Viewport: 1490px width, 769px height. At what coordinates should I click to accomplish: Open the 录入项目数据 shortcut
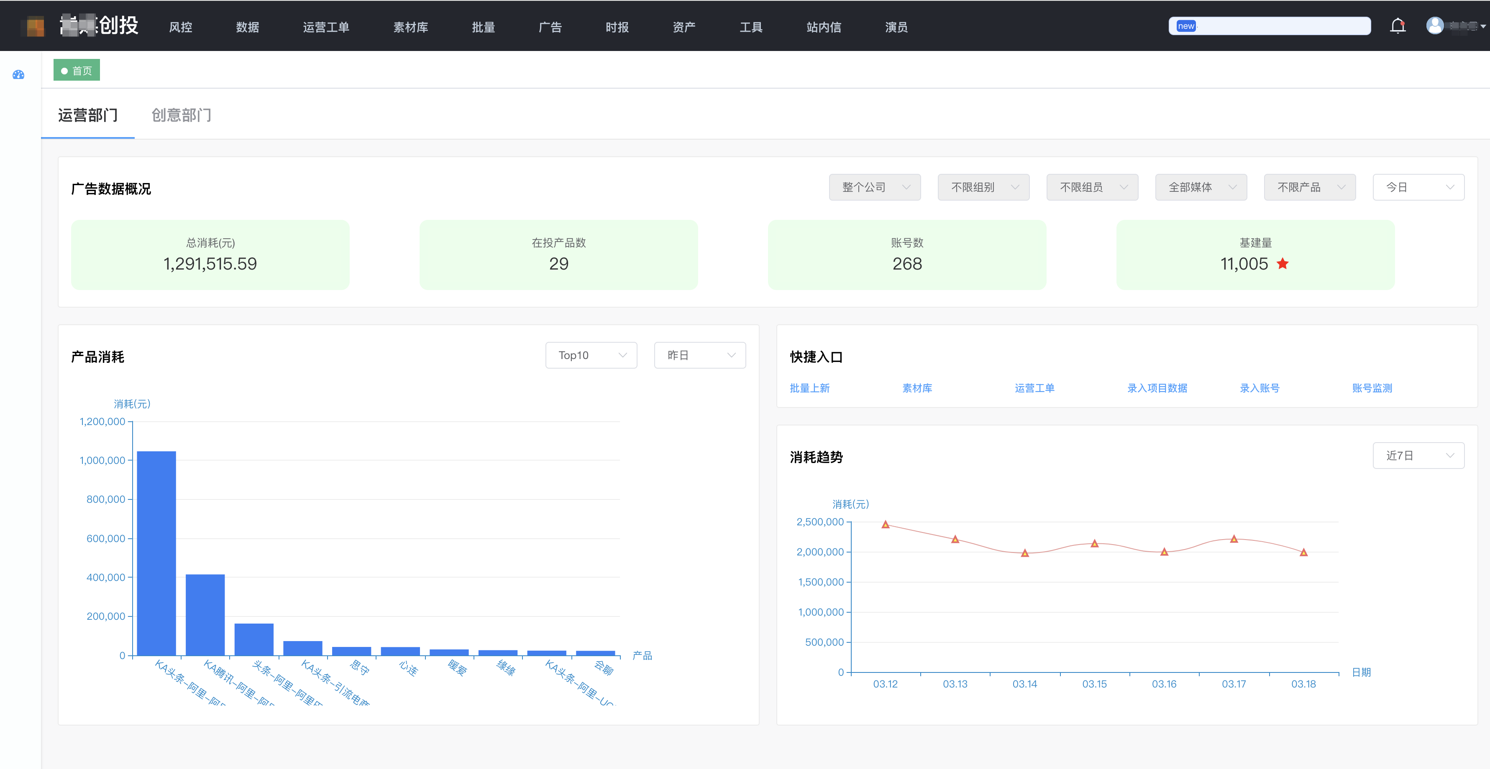1157,388
